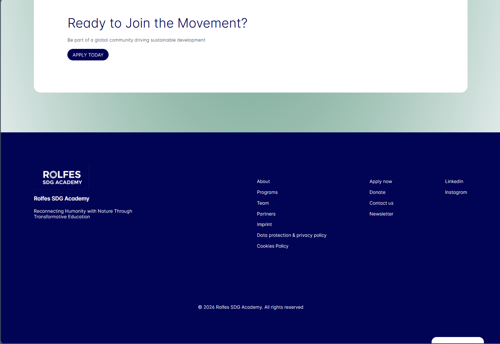Click the bold Rolfes SDG Academy footer title
Screen dimensions: 500x344
pos(61,199)
